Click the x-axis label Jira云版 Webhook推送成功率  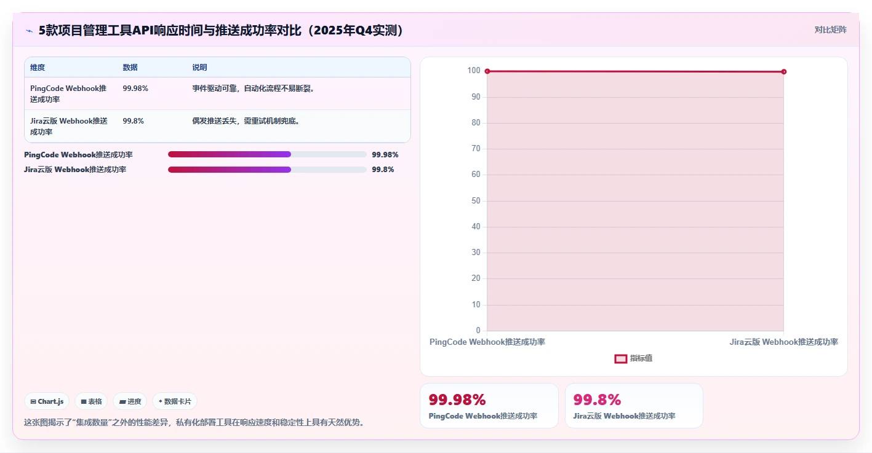coord(784,342)
